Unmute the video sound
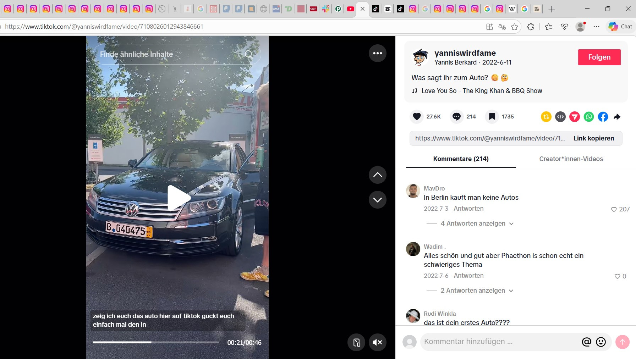 coord(377,342)
